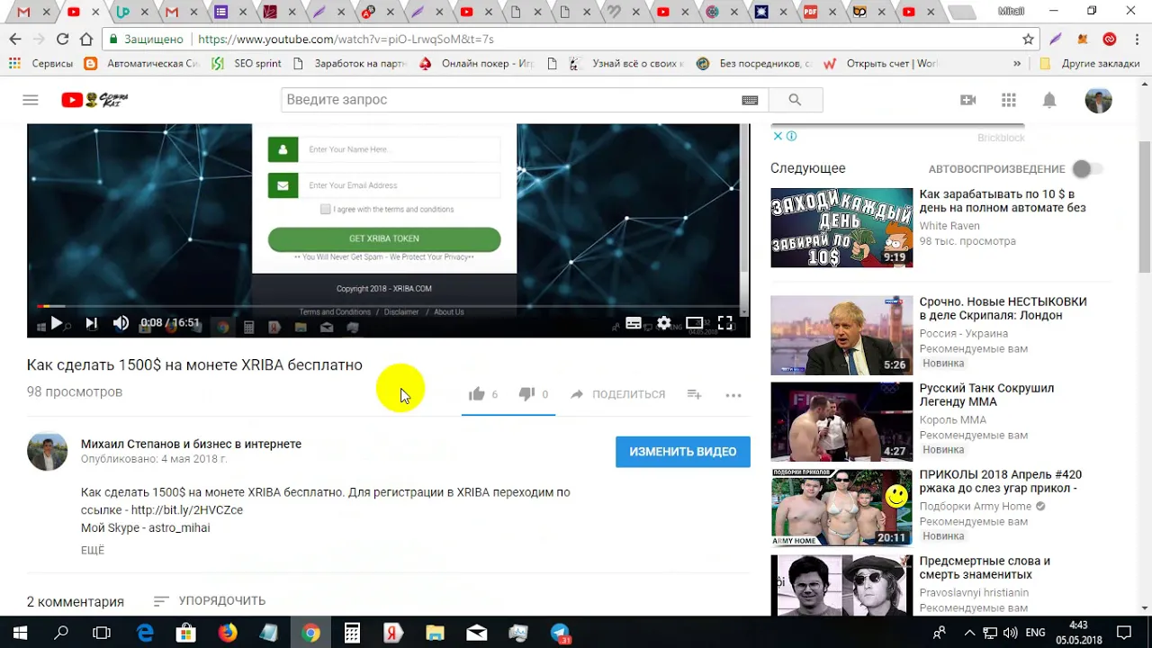Close the ad with the X icon
The image size is (1152, 648).
click(778, 136)
